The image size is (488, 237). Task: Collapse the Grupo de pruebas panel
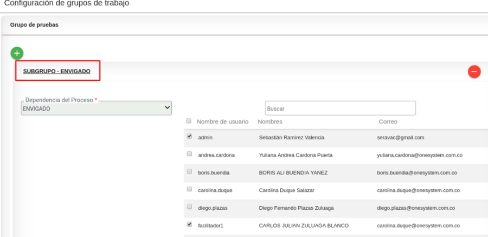click(x=34, y=25)
